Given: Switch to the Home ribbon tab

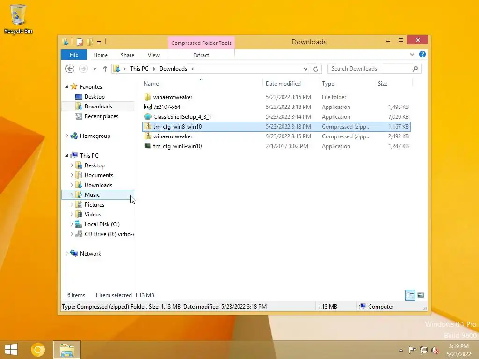Looking at the screenshot, I should 101,55.
